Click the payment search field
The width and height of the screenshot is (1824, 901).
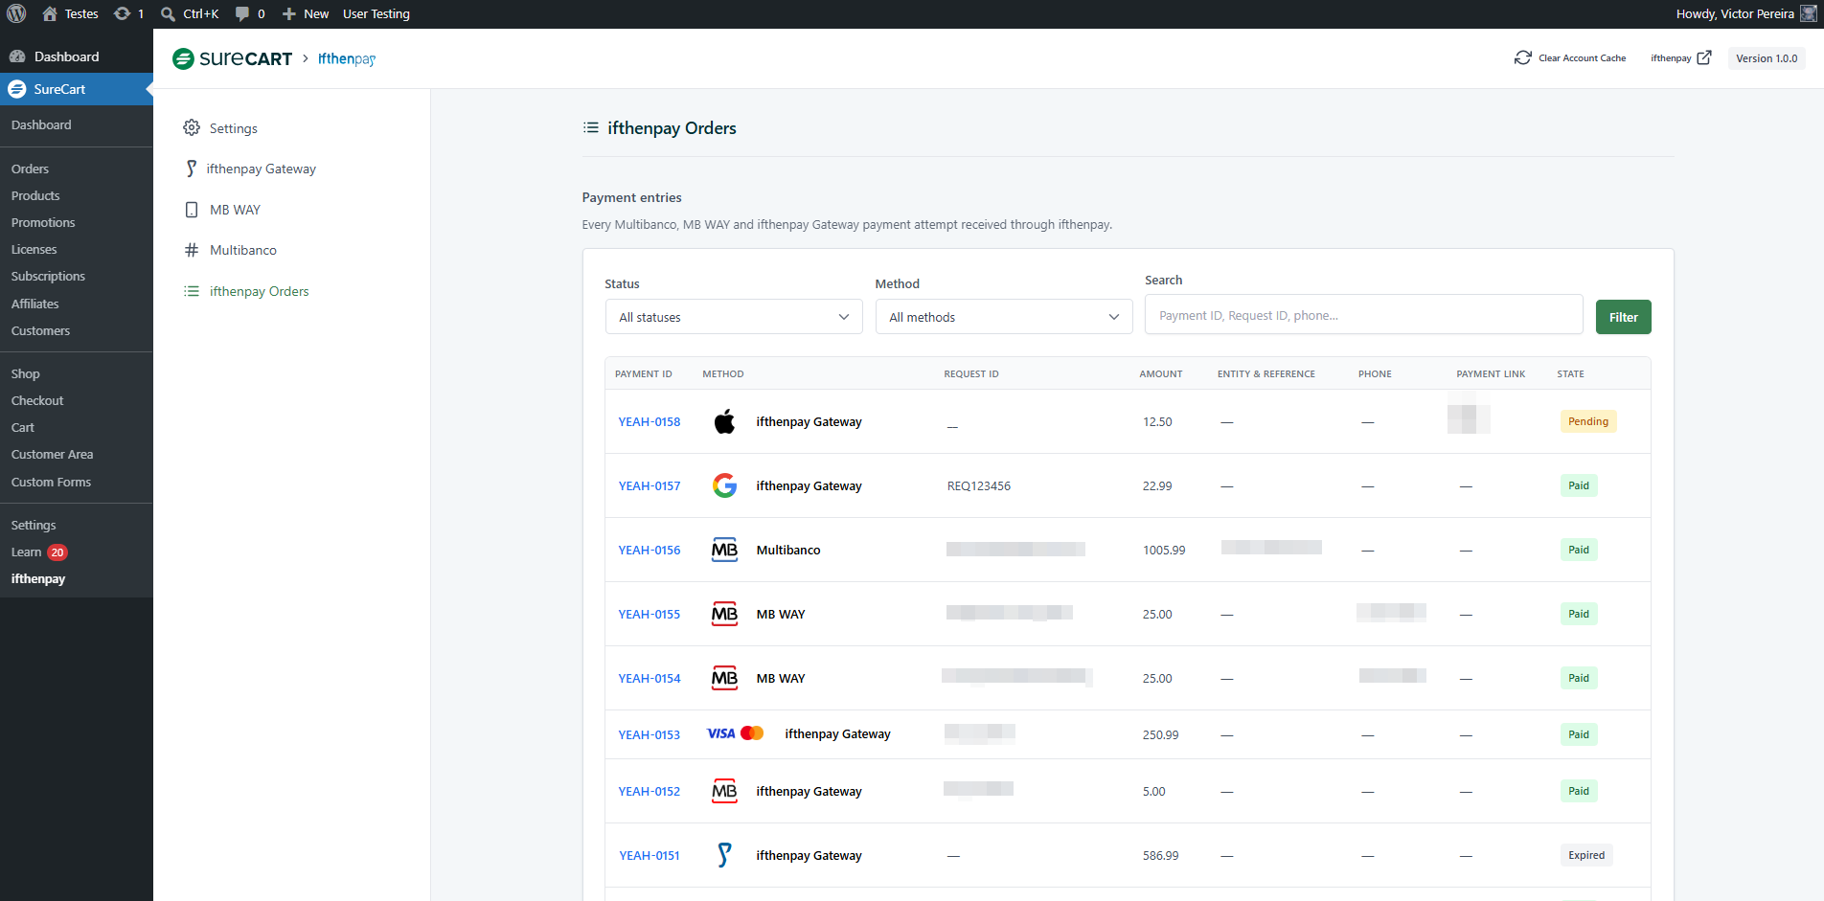pos(1364,315)
